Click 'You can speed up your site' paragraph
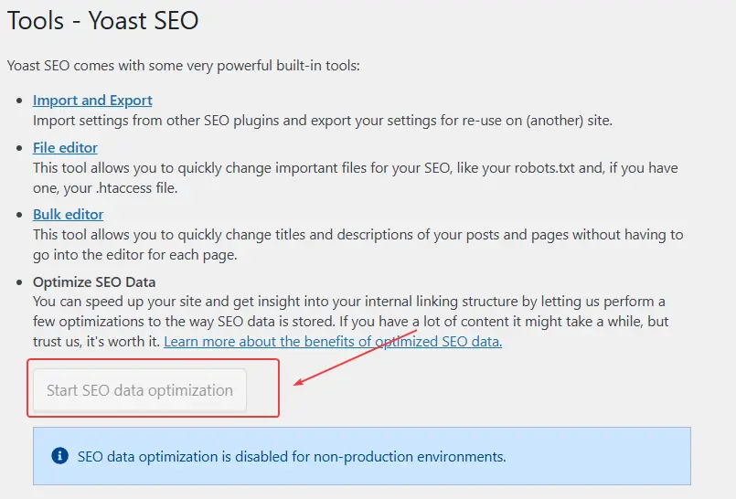 point(351,322)
